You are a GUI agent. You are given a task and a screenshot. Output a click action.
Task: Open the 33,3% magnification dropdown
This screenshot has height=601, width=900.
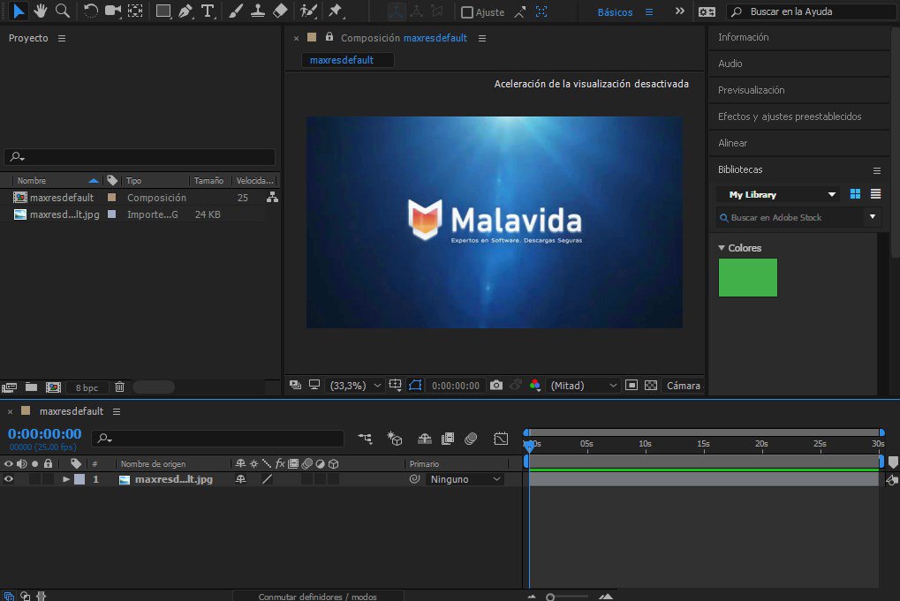[x=355, y=386]
